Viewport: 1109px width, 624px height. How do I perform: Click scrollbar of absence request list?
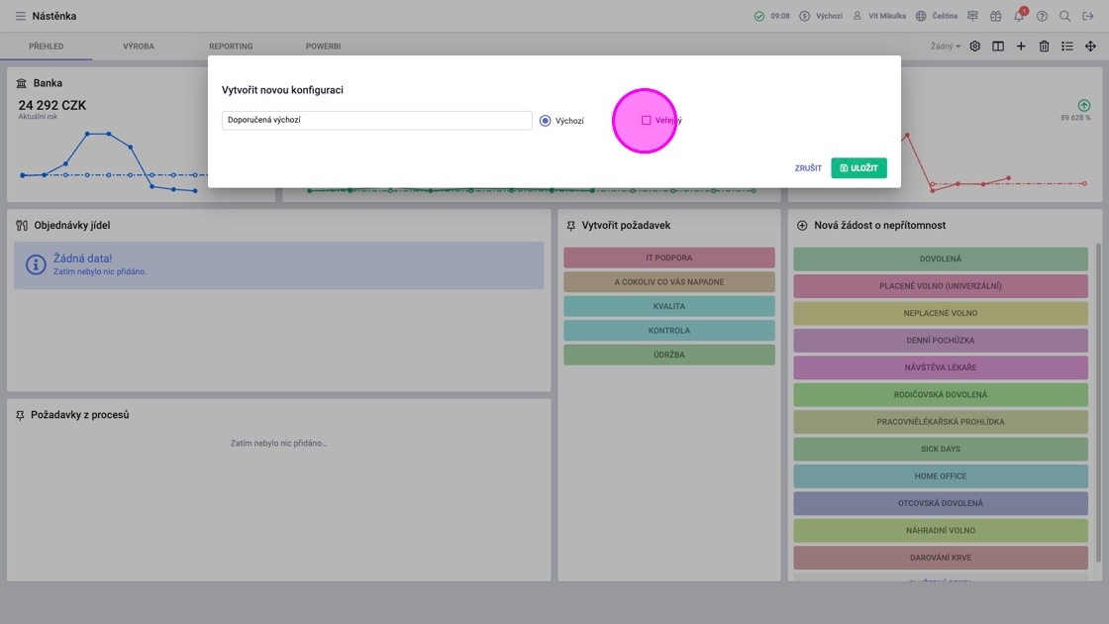(1098, 403)
